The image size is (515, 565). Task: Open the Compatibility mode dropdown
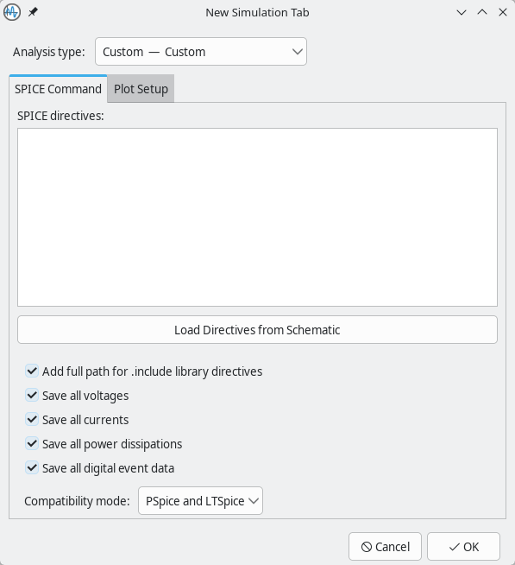coord(200,501)
